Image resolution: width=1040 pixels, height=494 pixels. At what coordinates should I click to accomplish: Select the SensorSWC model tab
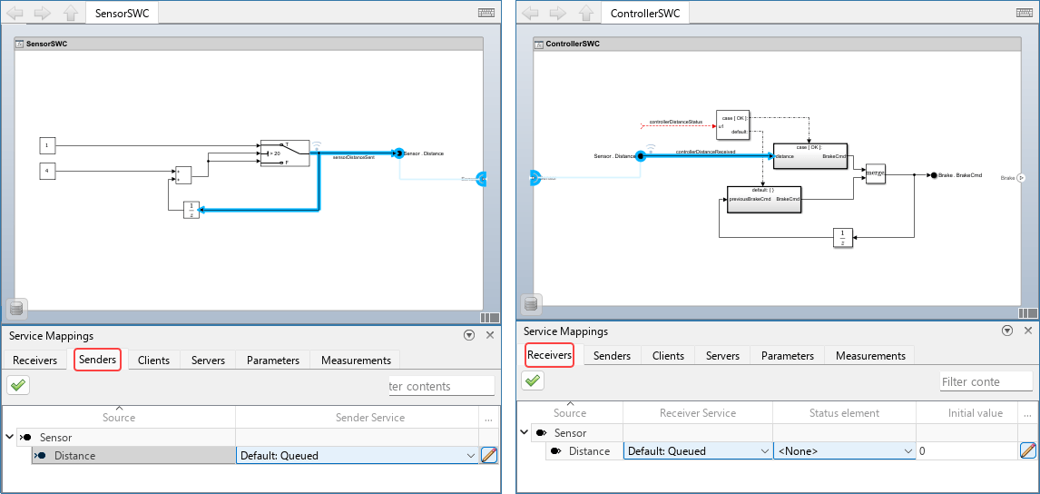(x=122, y=13)
